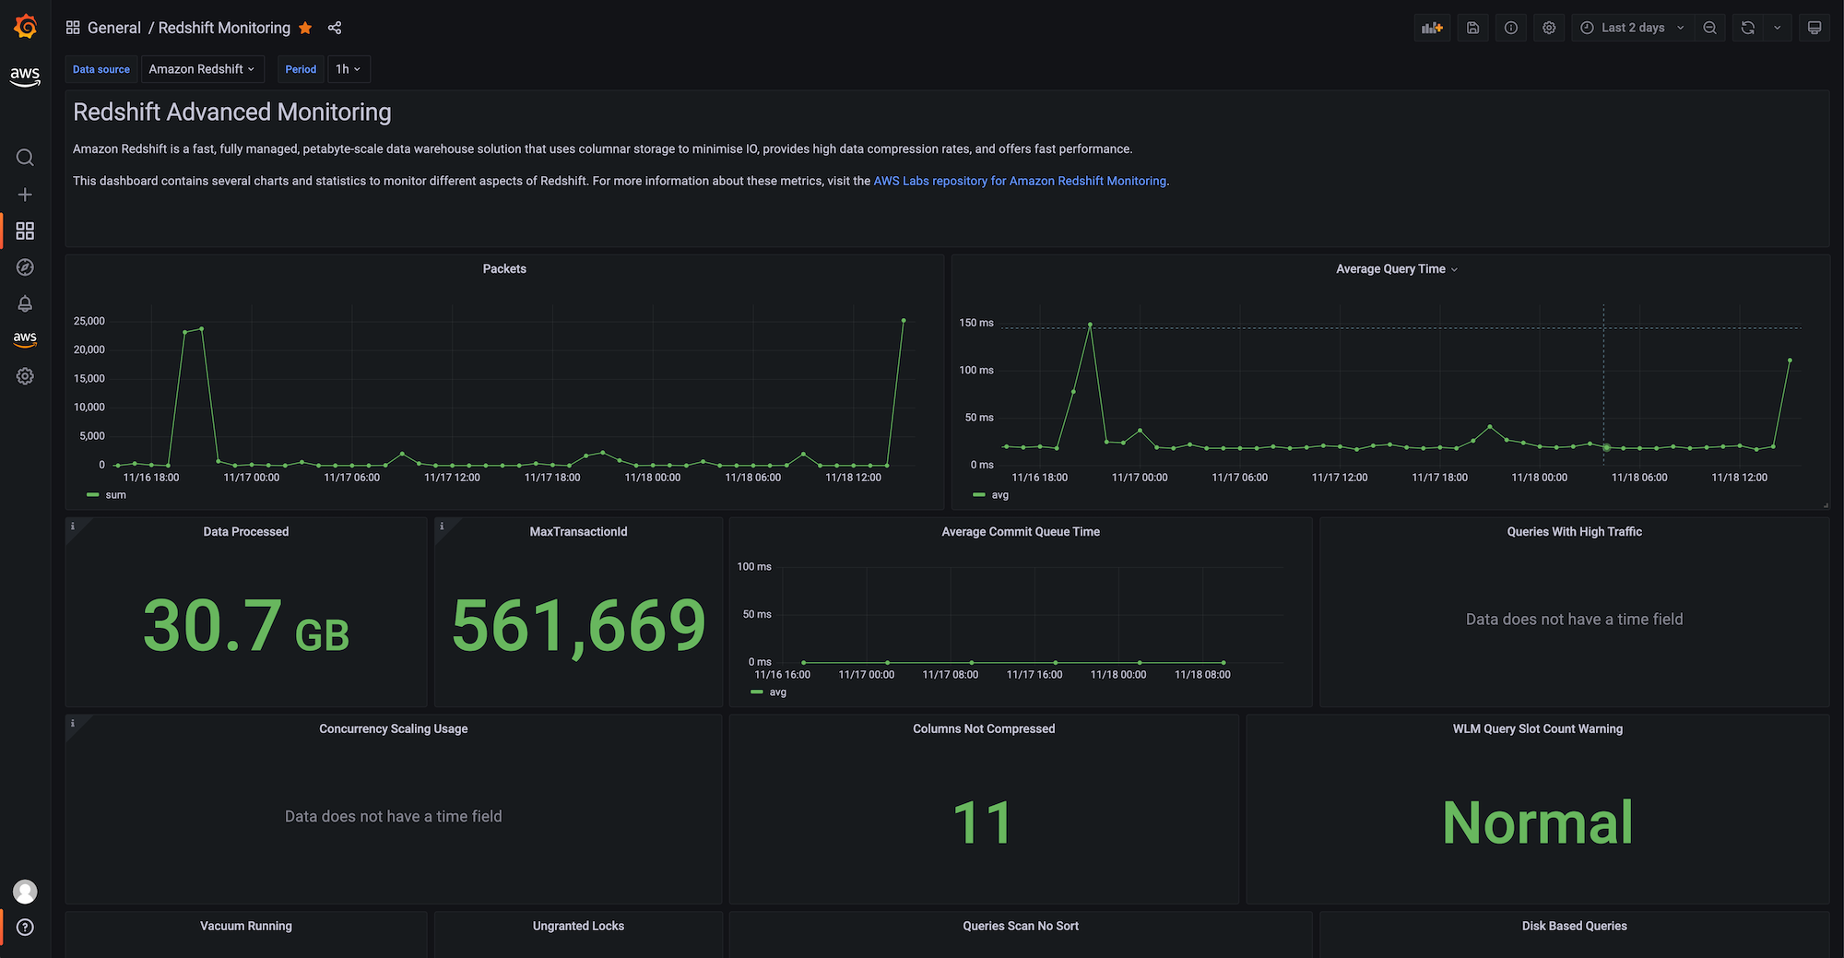Screen dimensions: 1844x958
Task: Open the AWS Labs repository link
Action: [x=1020, y=181]
